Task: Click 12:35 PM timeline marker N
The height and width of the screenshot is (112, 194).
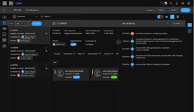Action: (x=132, y=41)
